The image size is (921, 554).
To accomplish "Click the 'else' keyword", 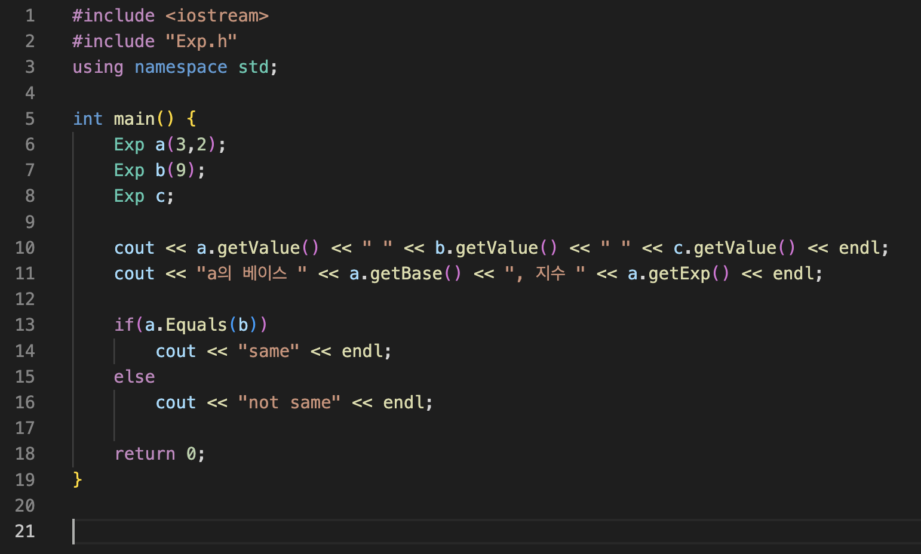I will (134, 377).
